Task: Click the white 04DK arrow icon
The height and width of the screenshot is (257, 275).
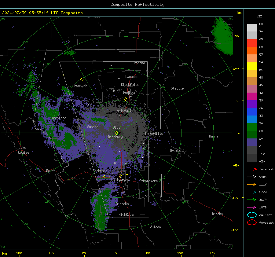Action: 252,177
